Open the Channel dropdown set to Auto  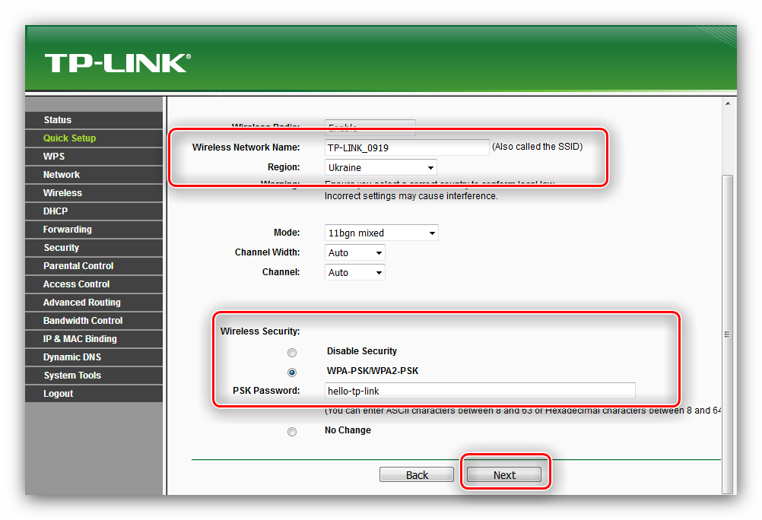tap(354, 273)
